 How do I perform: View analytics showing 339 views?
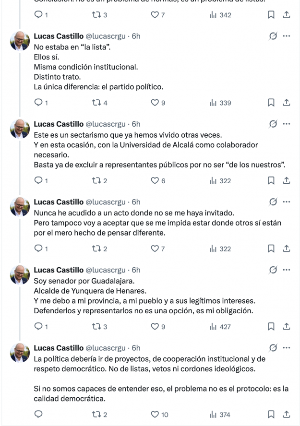[220, 103]
